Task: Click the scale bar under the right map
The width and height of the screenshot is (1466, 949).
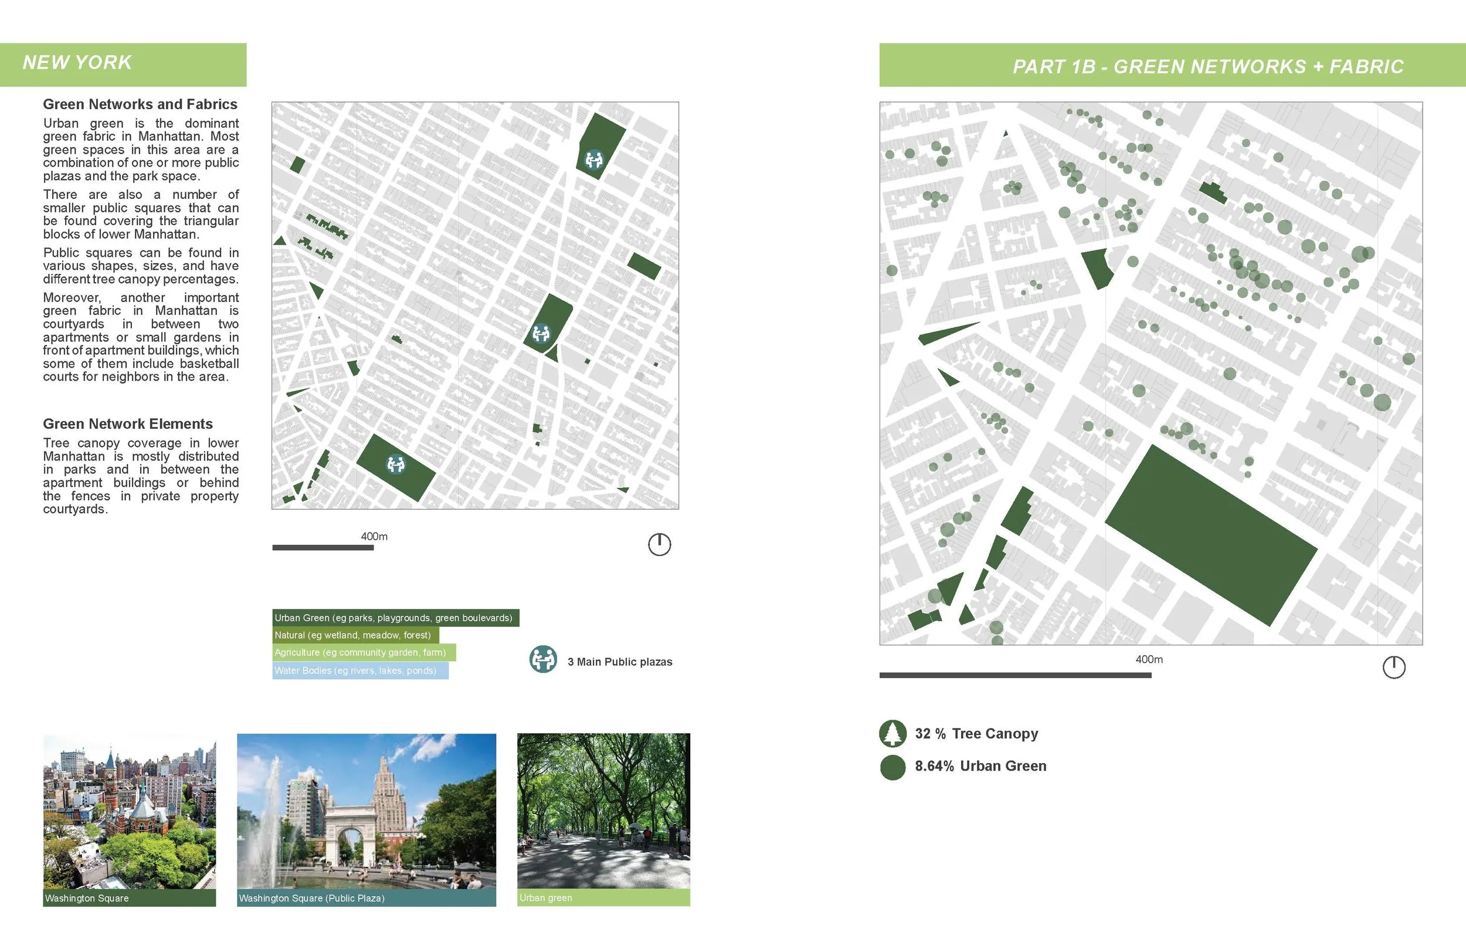Action: coord(1015,676)
